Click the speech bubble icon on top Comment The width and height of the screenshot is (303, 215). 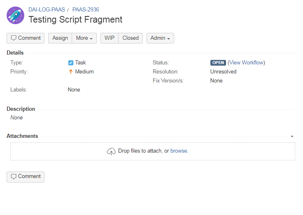[x=14, y=38]
